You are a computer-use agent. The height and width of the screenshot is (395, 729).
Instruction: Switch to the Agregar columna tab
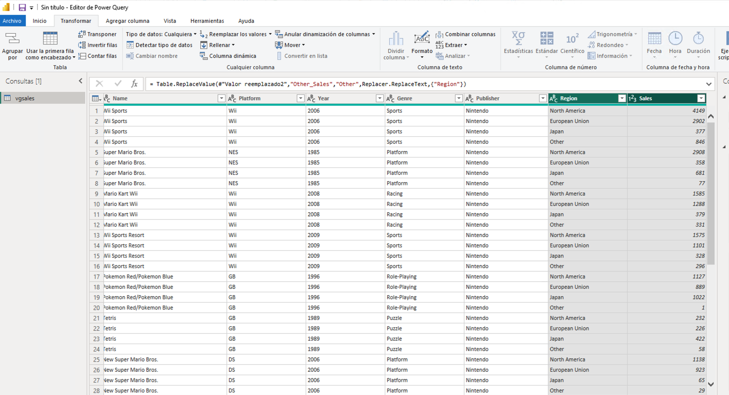(128, 21)
